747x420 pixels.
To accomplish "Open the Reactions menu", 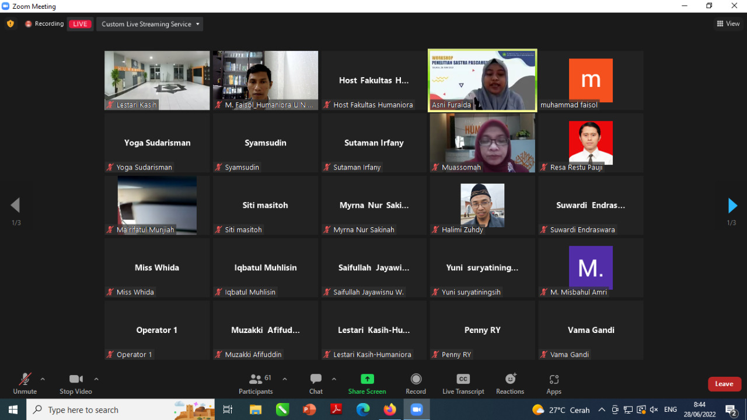I will tap(510, 384).
